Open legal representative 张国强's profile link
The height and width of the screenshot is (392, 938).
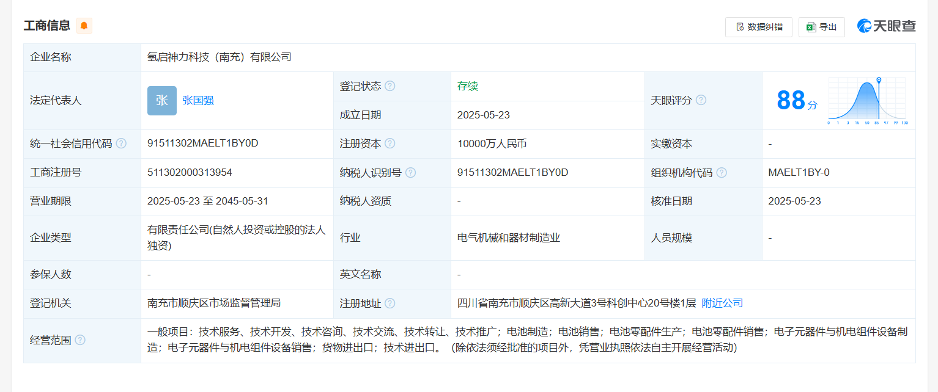pyautogui.click(x=198, y=101)
